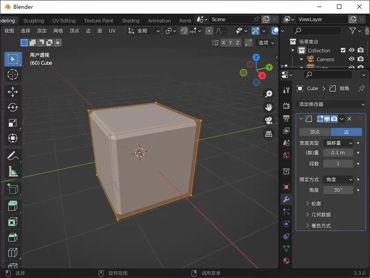Open the Render properties tab
The height and width of the screenshot is (278, 370).
tap(286, 106)
